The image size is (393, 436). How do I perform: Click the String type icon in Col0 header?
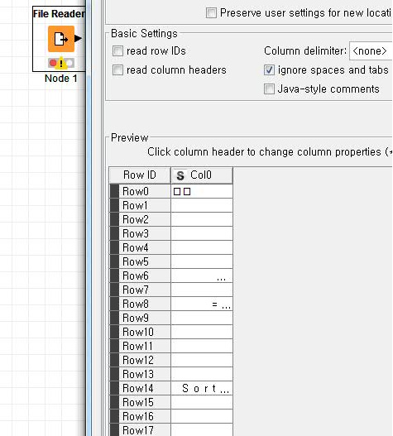click(x=180, y=175)
